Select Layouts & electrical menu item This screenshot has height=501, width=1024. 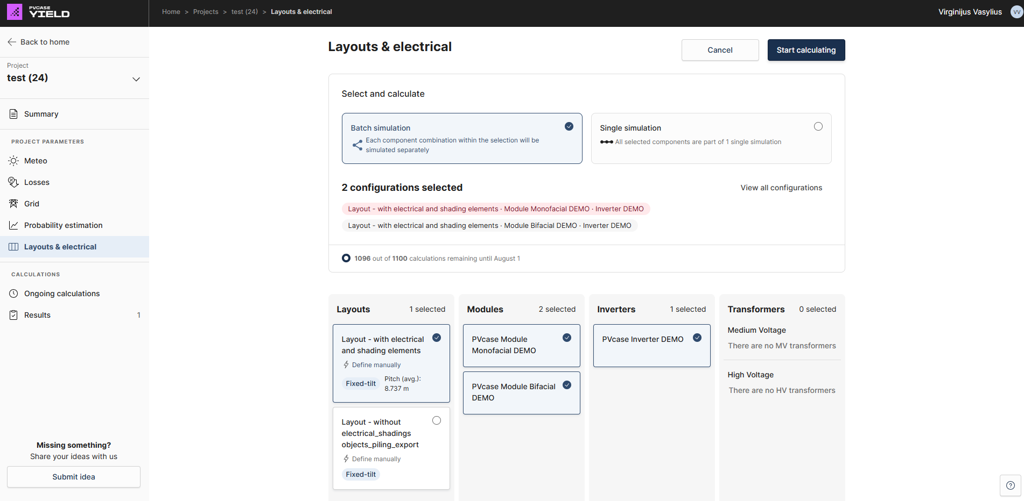coord(74,247)
